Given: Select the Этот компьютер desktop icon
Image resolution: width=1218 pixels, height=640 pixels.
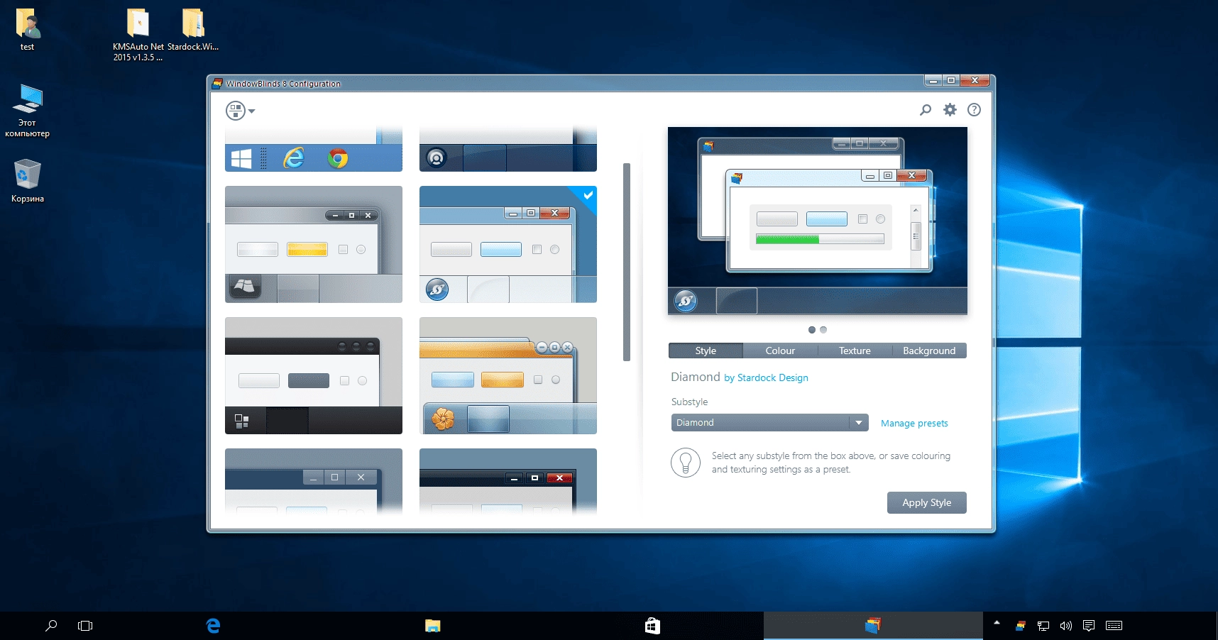Looking at the screenshot, I should (27, 111).
